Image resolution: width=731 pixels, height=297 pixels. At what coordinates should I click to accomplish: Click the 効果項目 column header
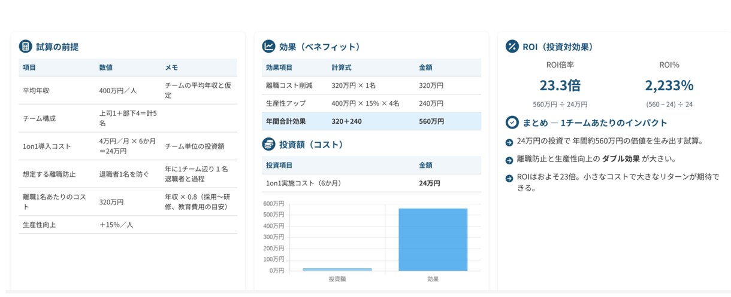click(279, 68)
